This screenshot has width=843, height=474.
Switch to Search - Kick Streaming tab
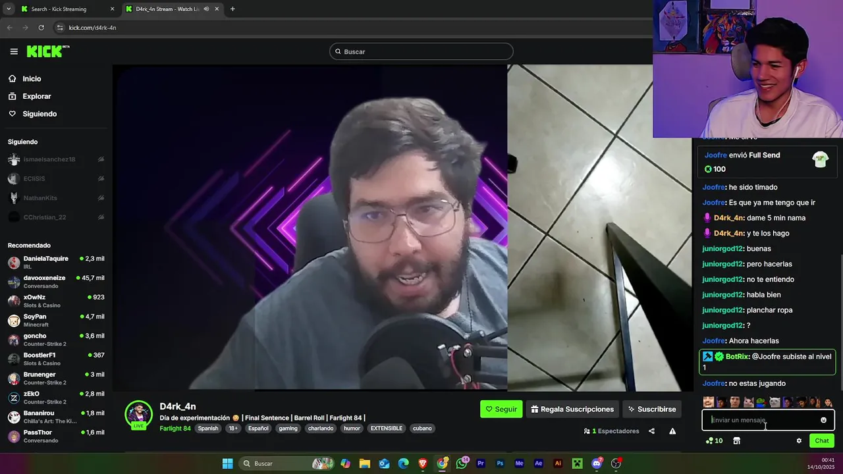[67, 9]
